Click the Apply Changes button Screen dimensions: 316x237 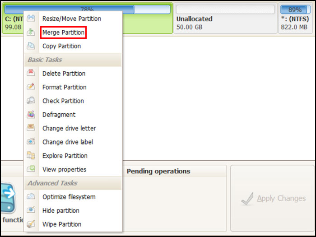click(273, 198)
